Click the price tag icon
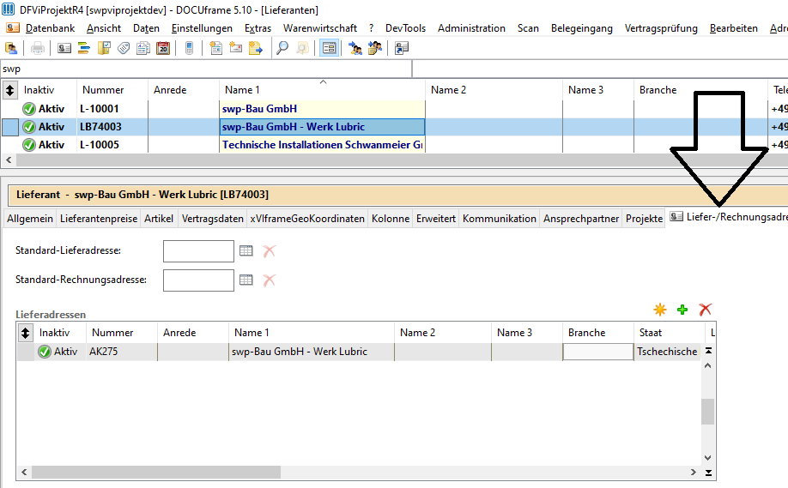This screenshot has width=788, height=488. tap(124, 48)
